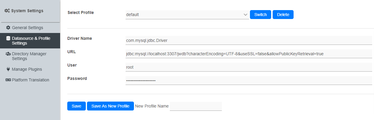Image resolution: width=374 pixels, height=120 pixels.
Task: Click the Datasource database icon
Action: click(8, 38)
